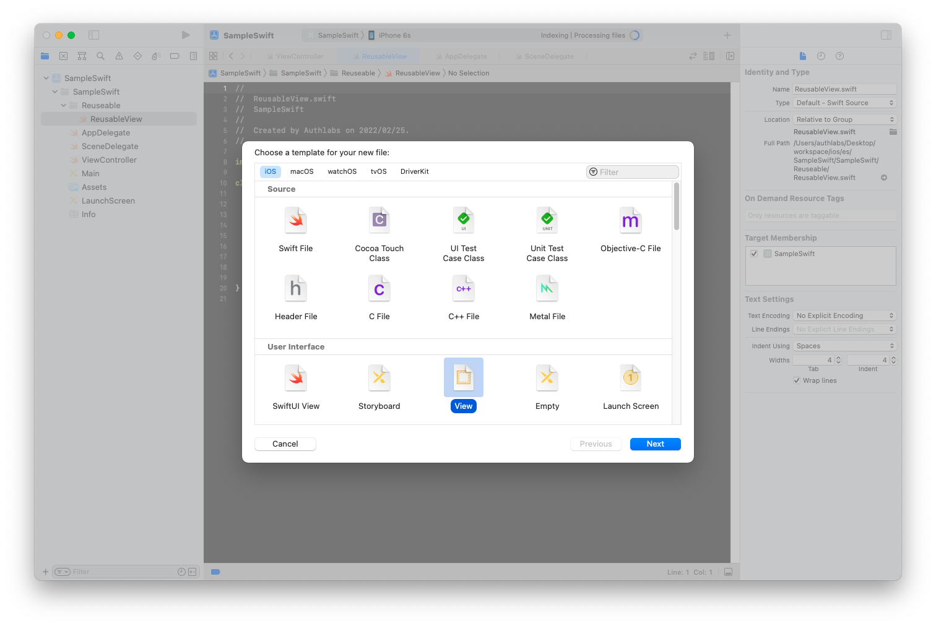Image resolution: width=936 pixels, height=626 pixels.
Task: Go back in editor history
Action: [x=231, y=56]
